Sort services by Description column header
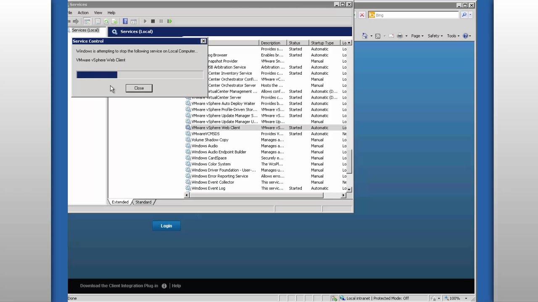This screenshot has height=302, width=538. [273, 43]
